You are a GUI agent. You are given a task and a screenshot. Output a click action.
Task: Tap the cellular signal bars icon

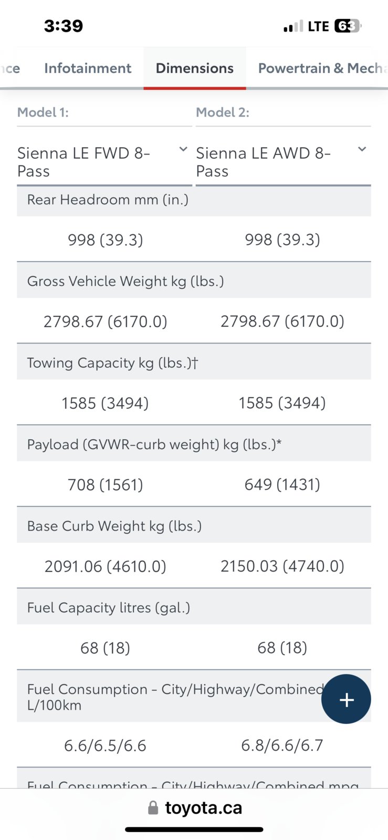(x=293, y=26)
